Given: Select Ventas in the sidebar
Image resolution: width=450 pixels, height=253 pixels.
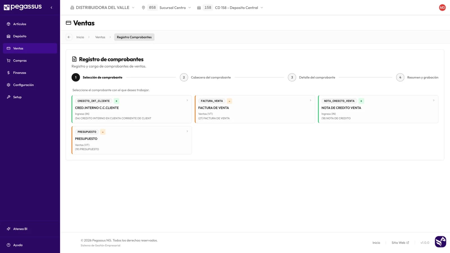Looking at the screenshot, I should tap(30, 48).
